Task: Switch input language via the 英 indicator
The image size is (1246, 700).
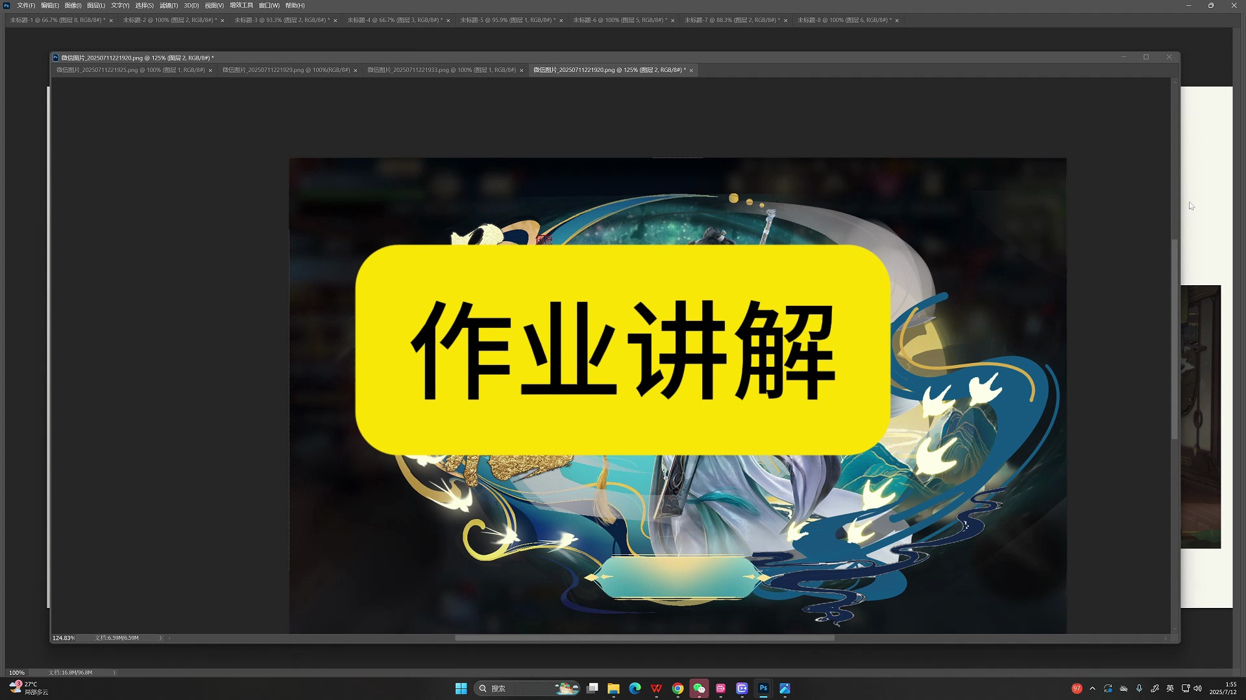Action: point(1169,688)
